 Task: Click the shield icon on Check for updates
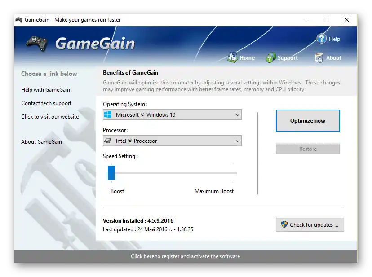(x=284, y=224)
